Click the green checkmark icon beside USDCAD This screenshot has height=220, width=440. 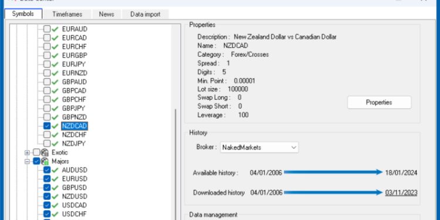point(55,205)
